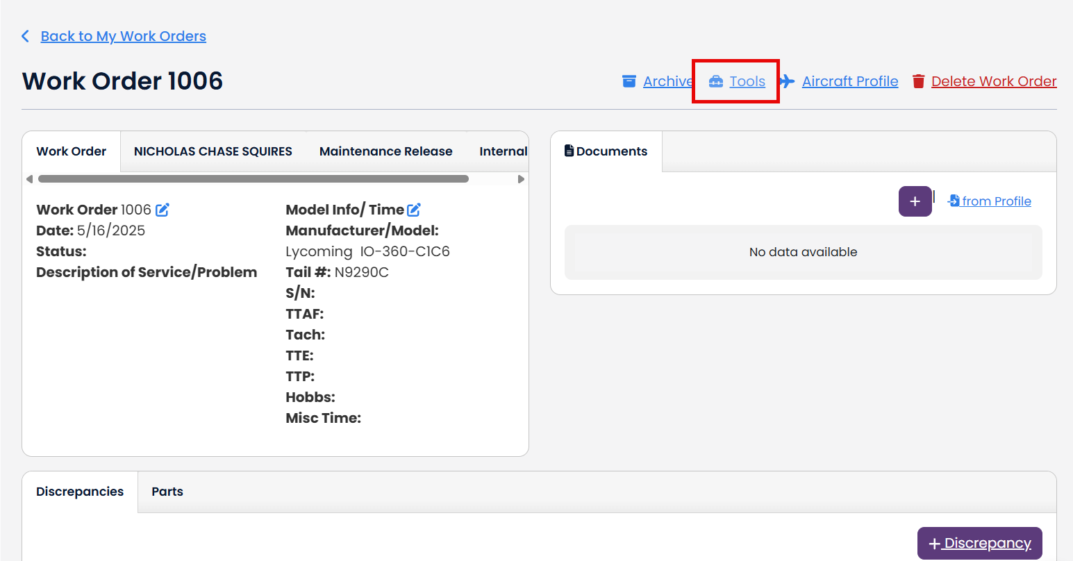Click the purple plus button to add document

(x=915, y=201)
